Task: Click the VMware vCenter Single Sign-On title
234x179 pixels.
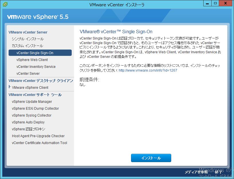Action: [116, 32]
